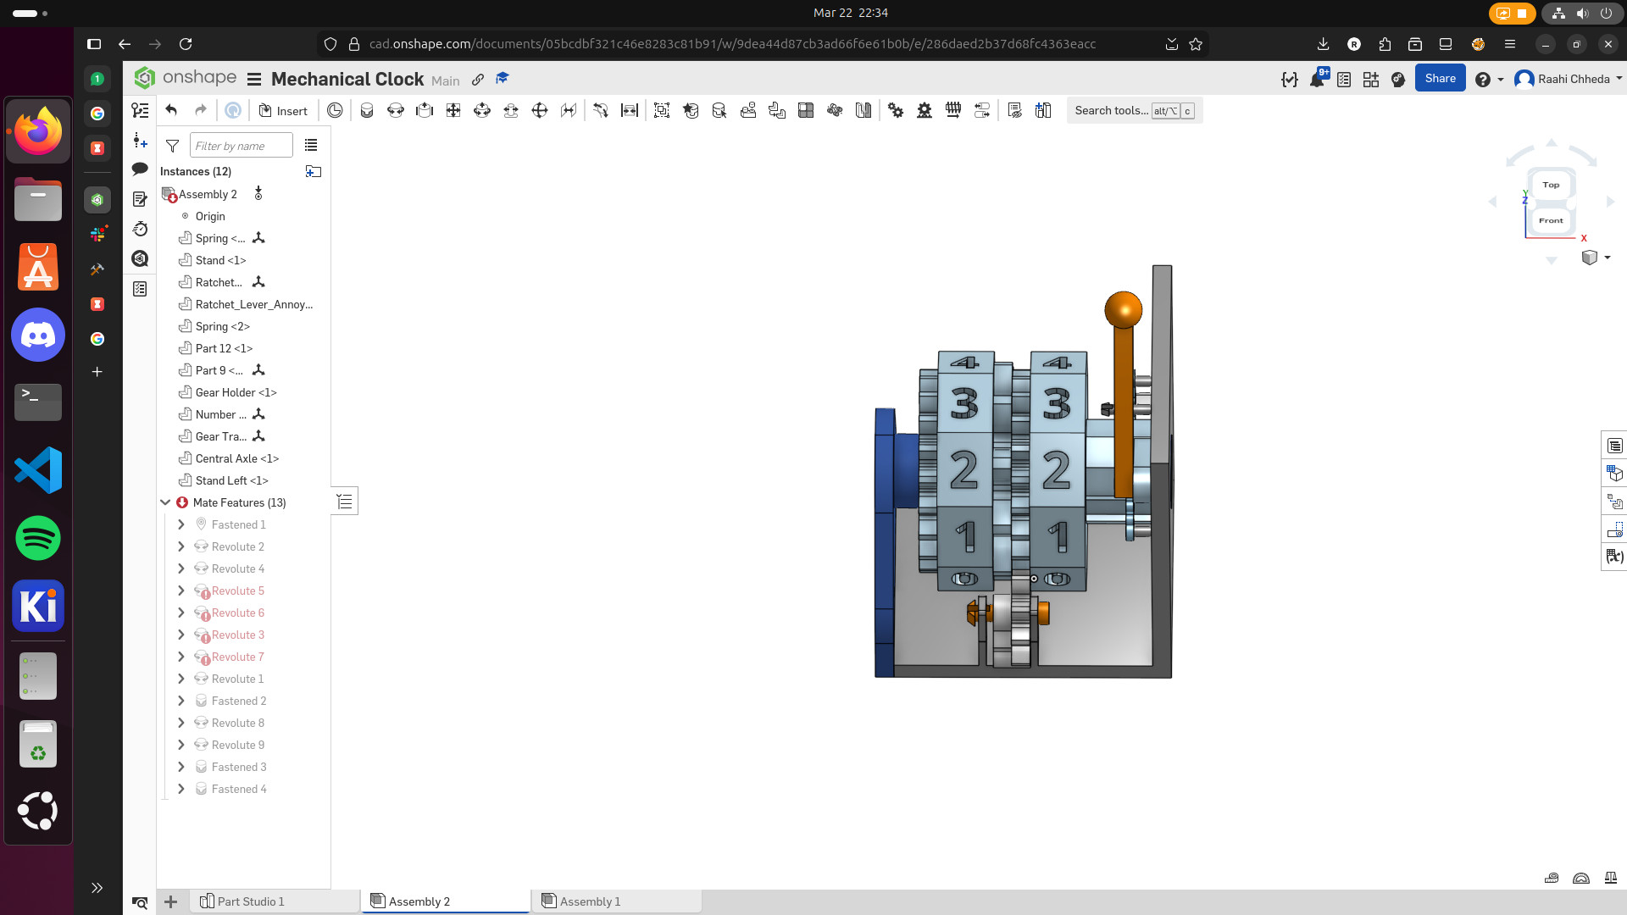Click the Filter by name field

[242, 146]
